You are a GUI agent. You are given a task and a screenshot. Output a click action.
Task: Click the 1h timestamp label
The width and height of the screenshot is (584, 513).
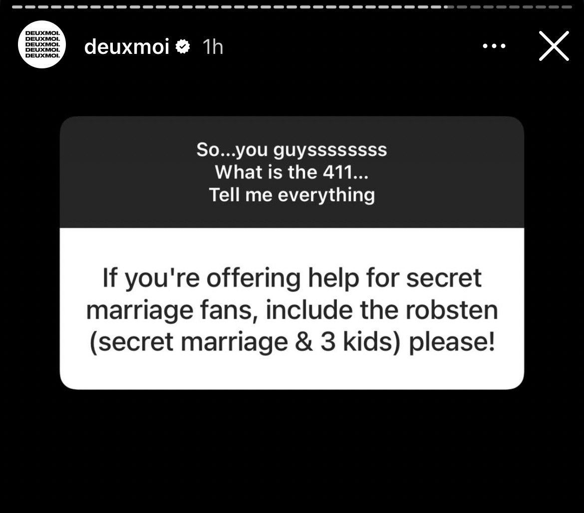click(x=213, y=47)
